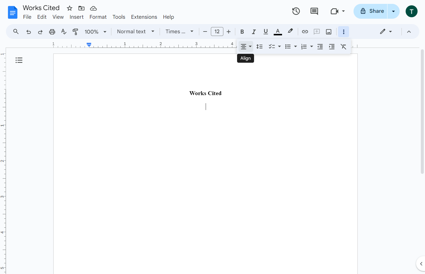
Task: Decrease font size with minus
Action: point(205,32)
